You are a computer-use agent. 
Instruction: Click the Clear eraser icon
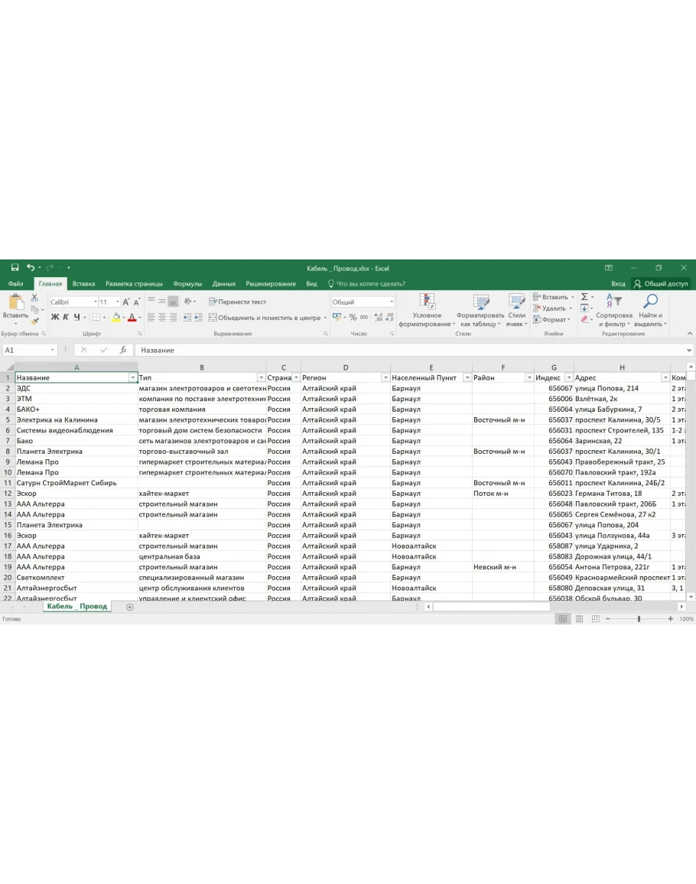point(584,320)
